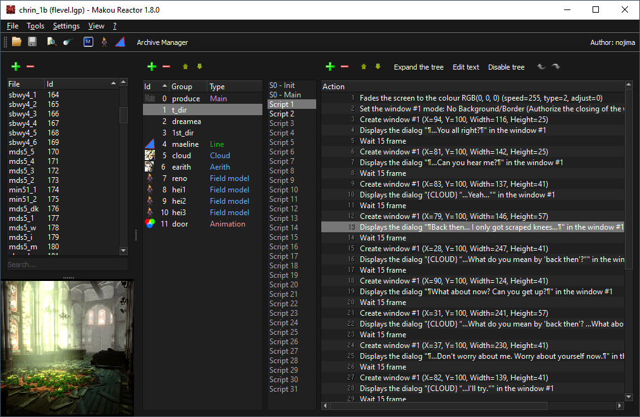
Task: Delete the selected group with red minus
Action: 166,66
